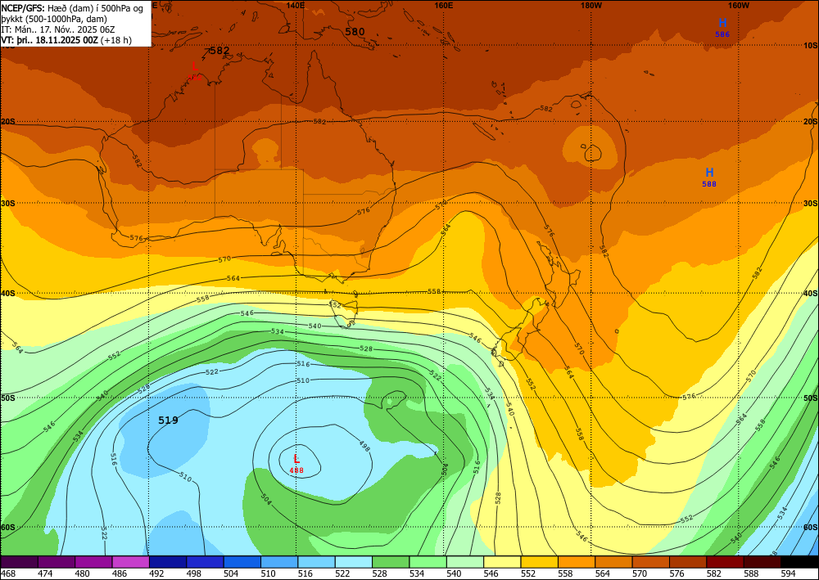
Task: Click the red L marker over northwest Australia
Action: click(x=194, y=71)
